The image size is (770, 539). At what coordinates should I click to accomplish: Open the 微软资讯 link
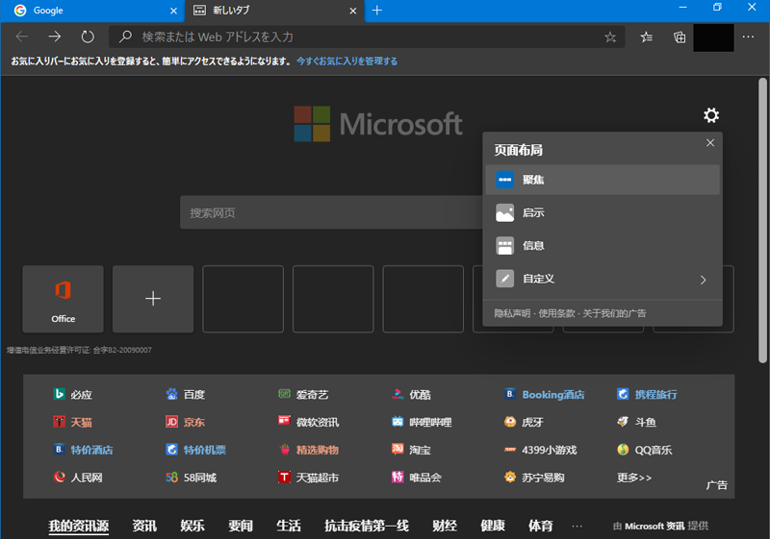(308, 422)
